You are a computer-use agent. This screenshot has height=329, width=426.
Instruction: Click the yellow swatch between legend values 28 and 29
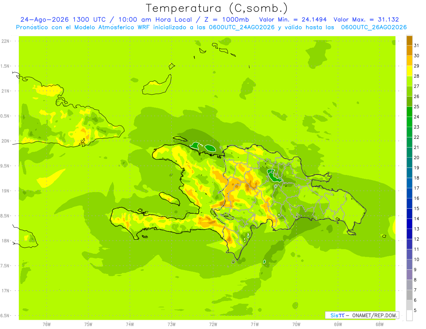pyautogui.click(x=409, y=71)
